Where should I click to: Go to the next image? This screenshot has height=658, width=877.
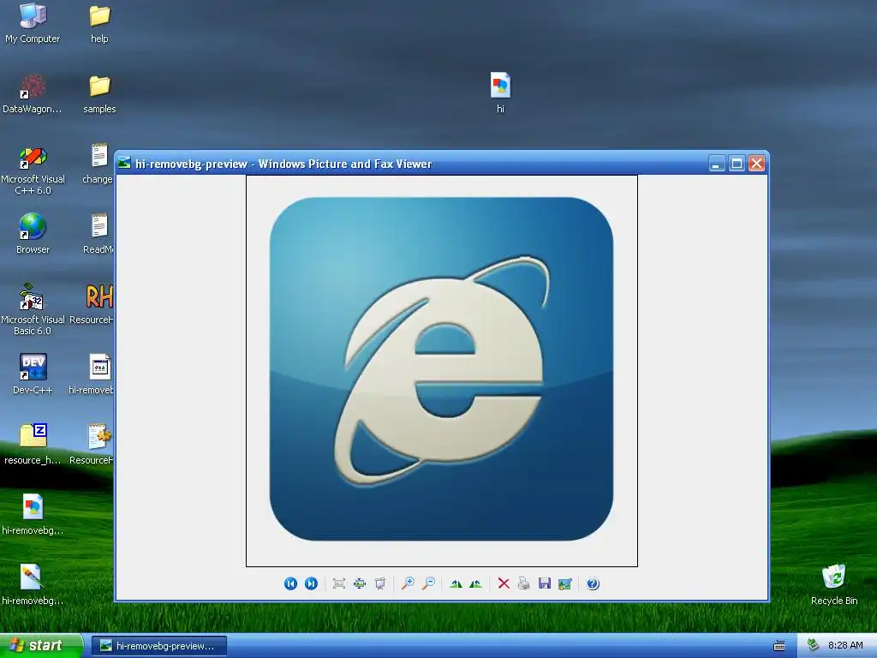311,583
